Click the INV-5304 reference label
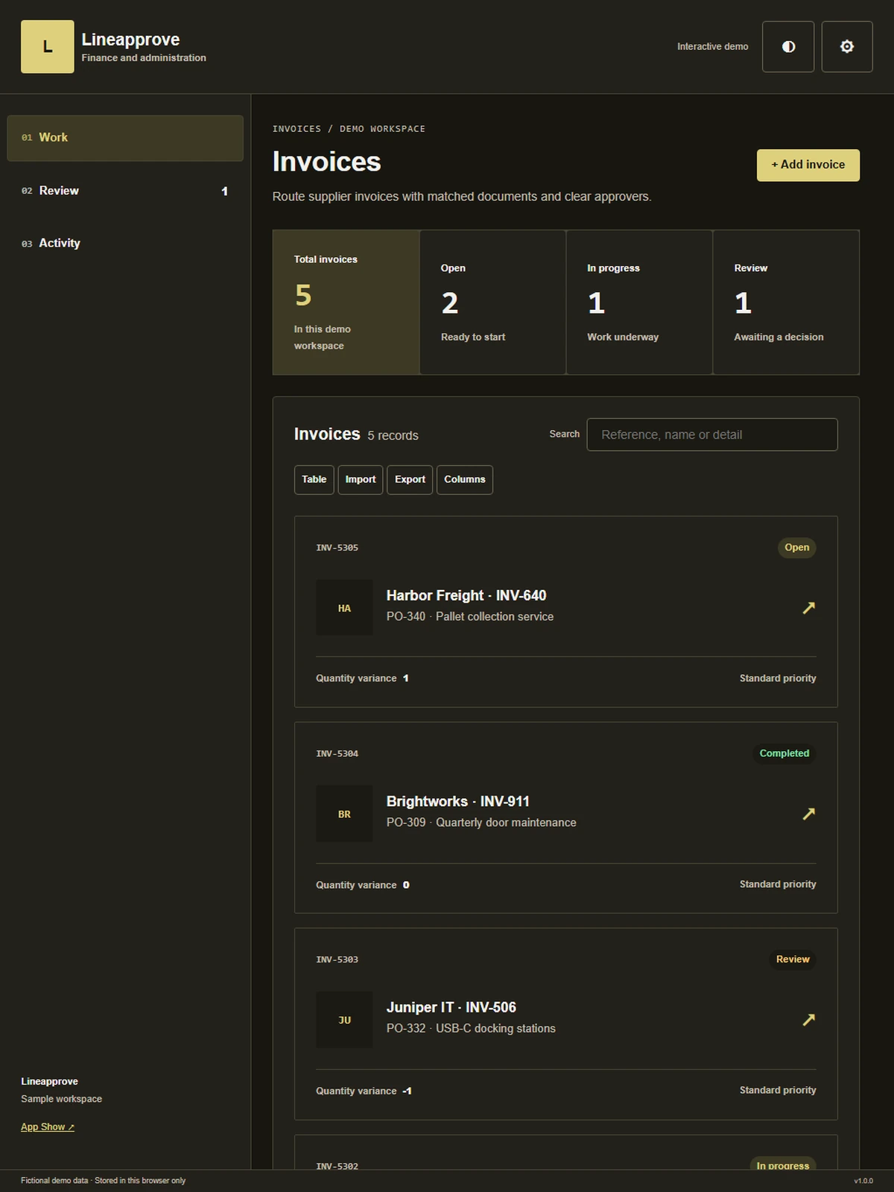Screen dimensions: 894x1192 337,754
